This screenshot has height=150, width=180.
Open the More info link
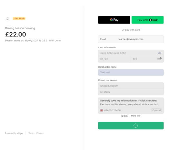point(136,116)
